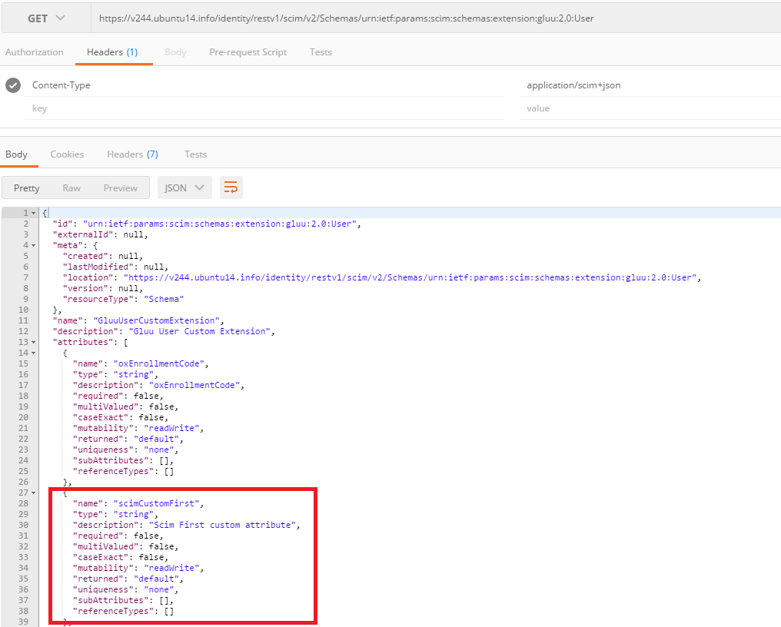Select the Preview view button
The height and width of the screenshot is (627, 781).
tap(121, 188)
